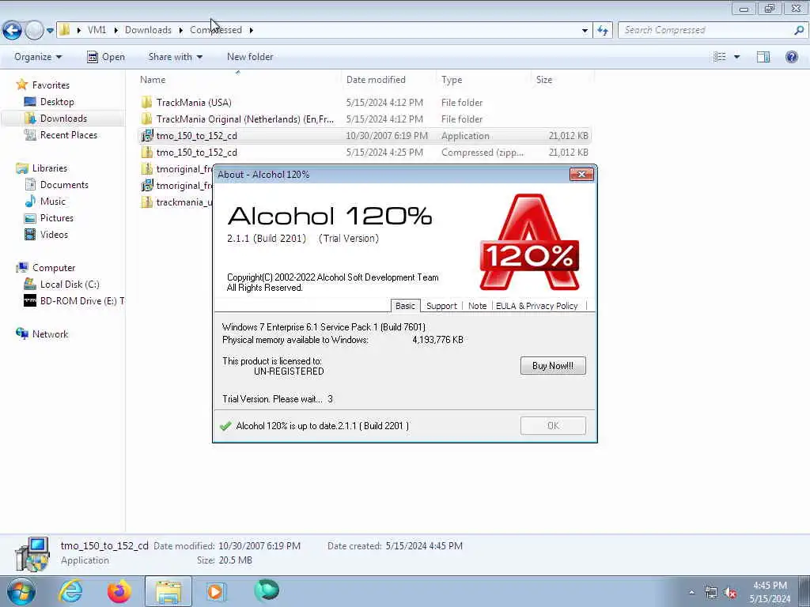Open Recent Places in Favorites
Screen dimensions: 810x607
coord(61,134)
